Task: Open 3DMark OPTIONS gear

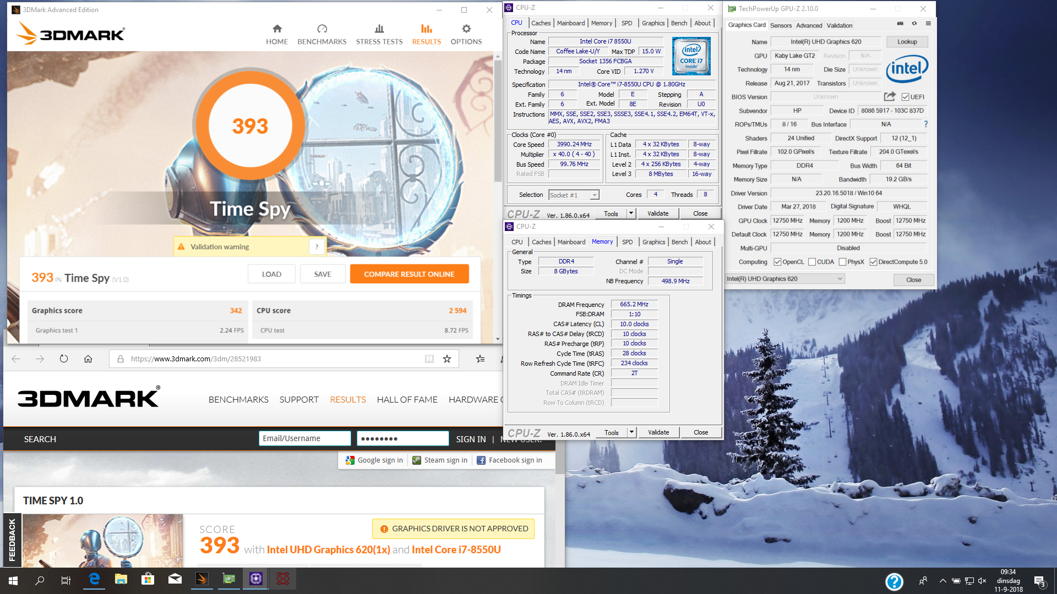Action: [x=466, y=35]
